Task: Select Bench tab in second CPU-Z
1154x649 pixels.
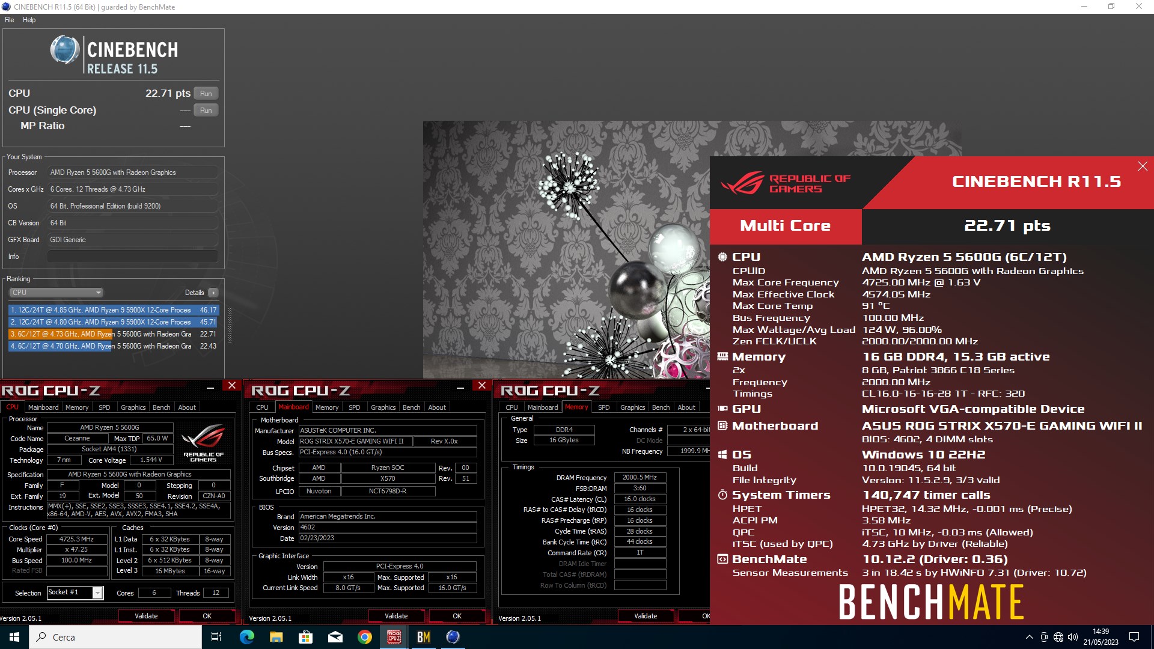Action: pyautogui.click(x=411, y=407)
